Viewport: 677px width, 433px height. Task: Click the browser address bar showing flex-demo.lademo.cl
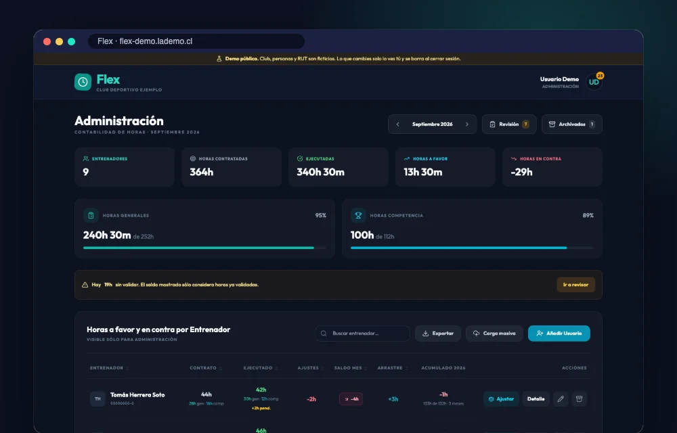click(x=196, y=41)
